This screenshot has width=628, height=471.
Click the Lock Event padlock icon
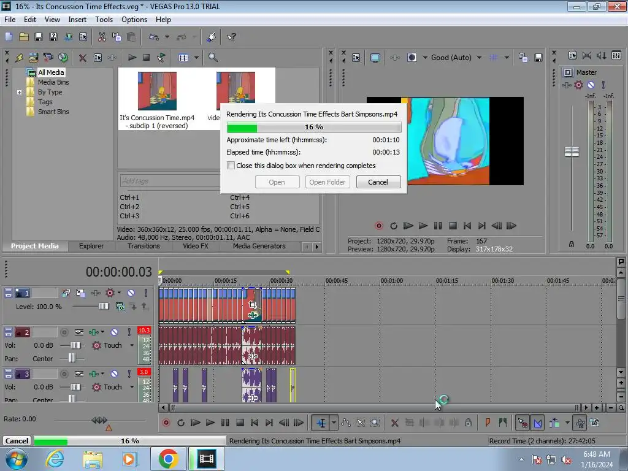pos(468,423)
